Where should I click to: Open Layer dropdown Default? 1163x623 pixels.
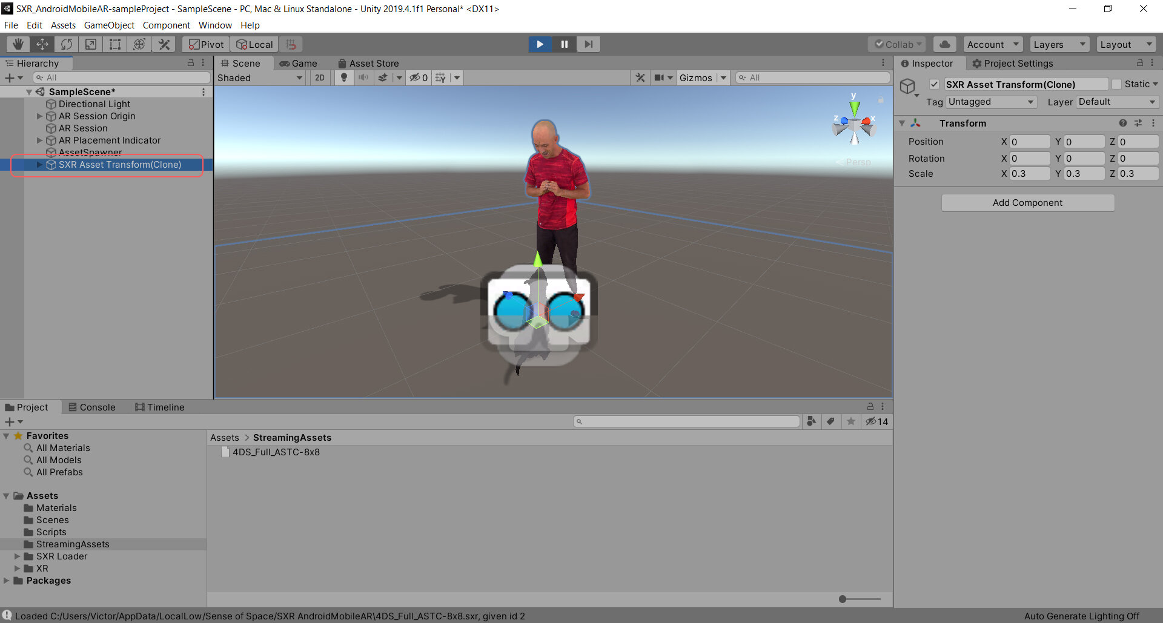click(1117, 102)
